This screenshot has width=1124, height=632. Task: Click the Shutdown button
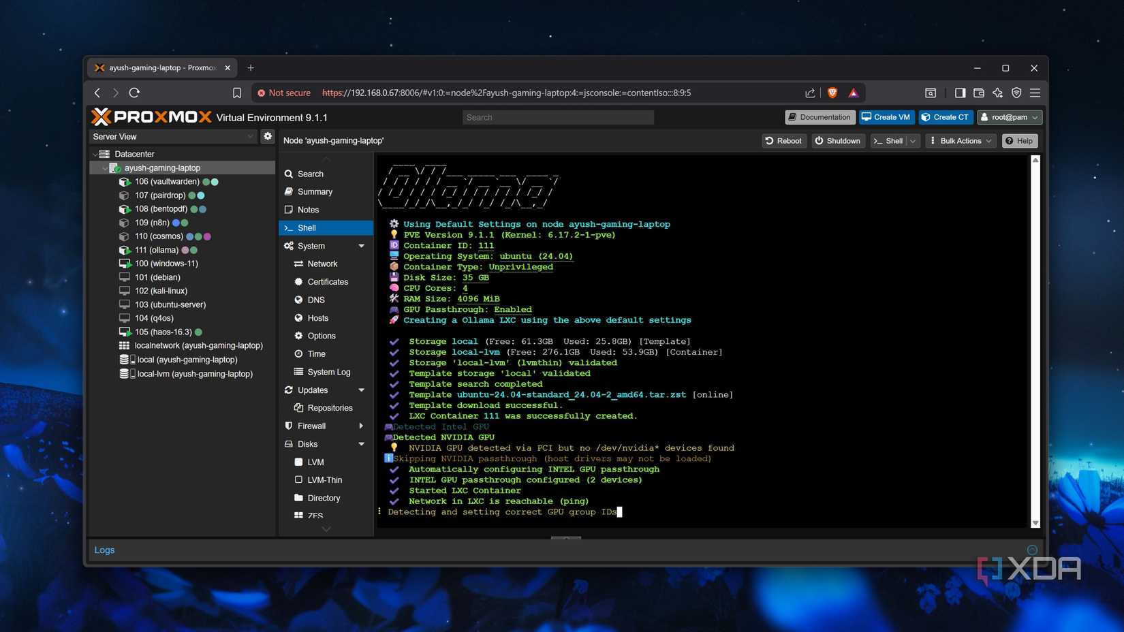point(838,141)
